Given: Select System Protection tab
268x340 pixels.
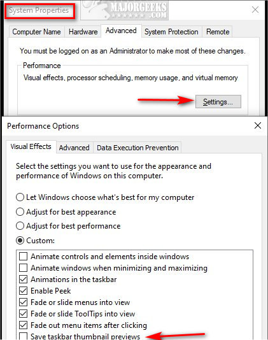Looking at the screenshot, I should (x=171, y=32).
